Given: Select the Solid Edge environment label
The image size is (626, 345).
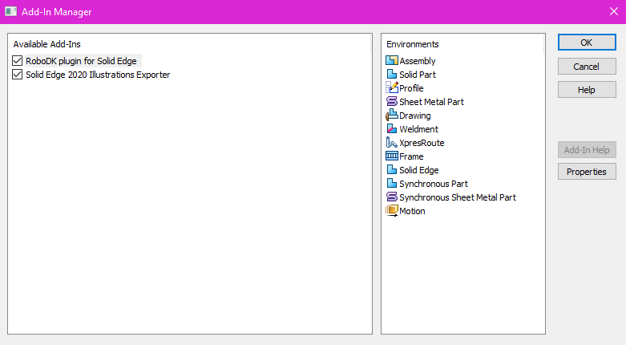Looking at the screenshot, I should click(x=418, y=170).
